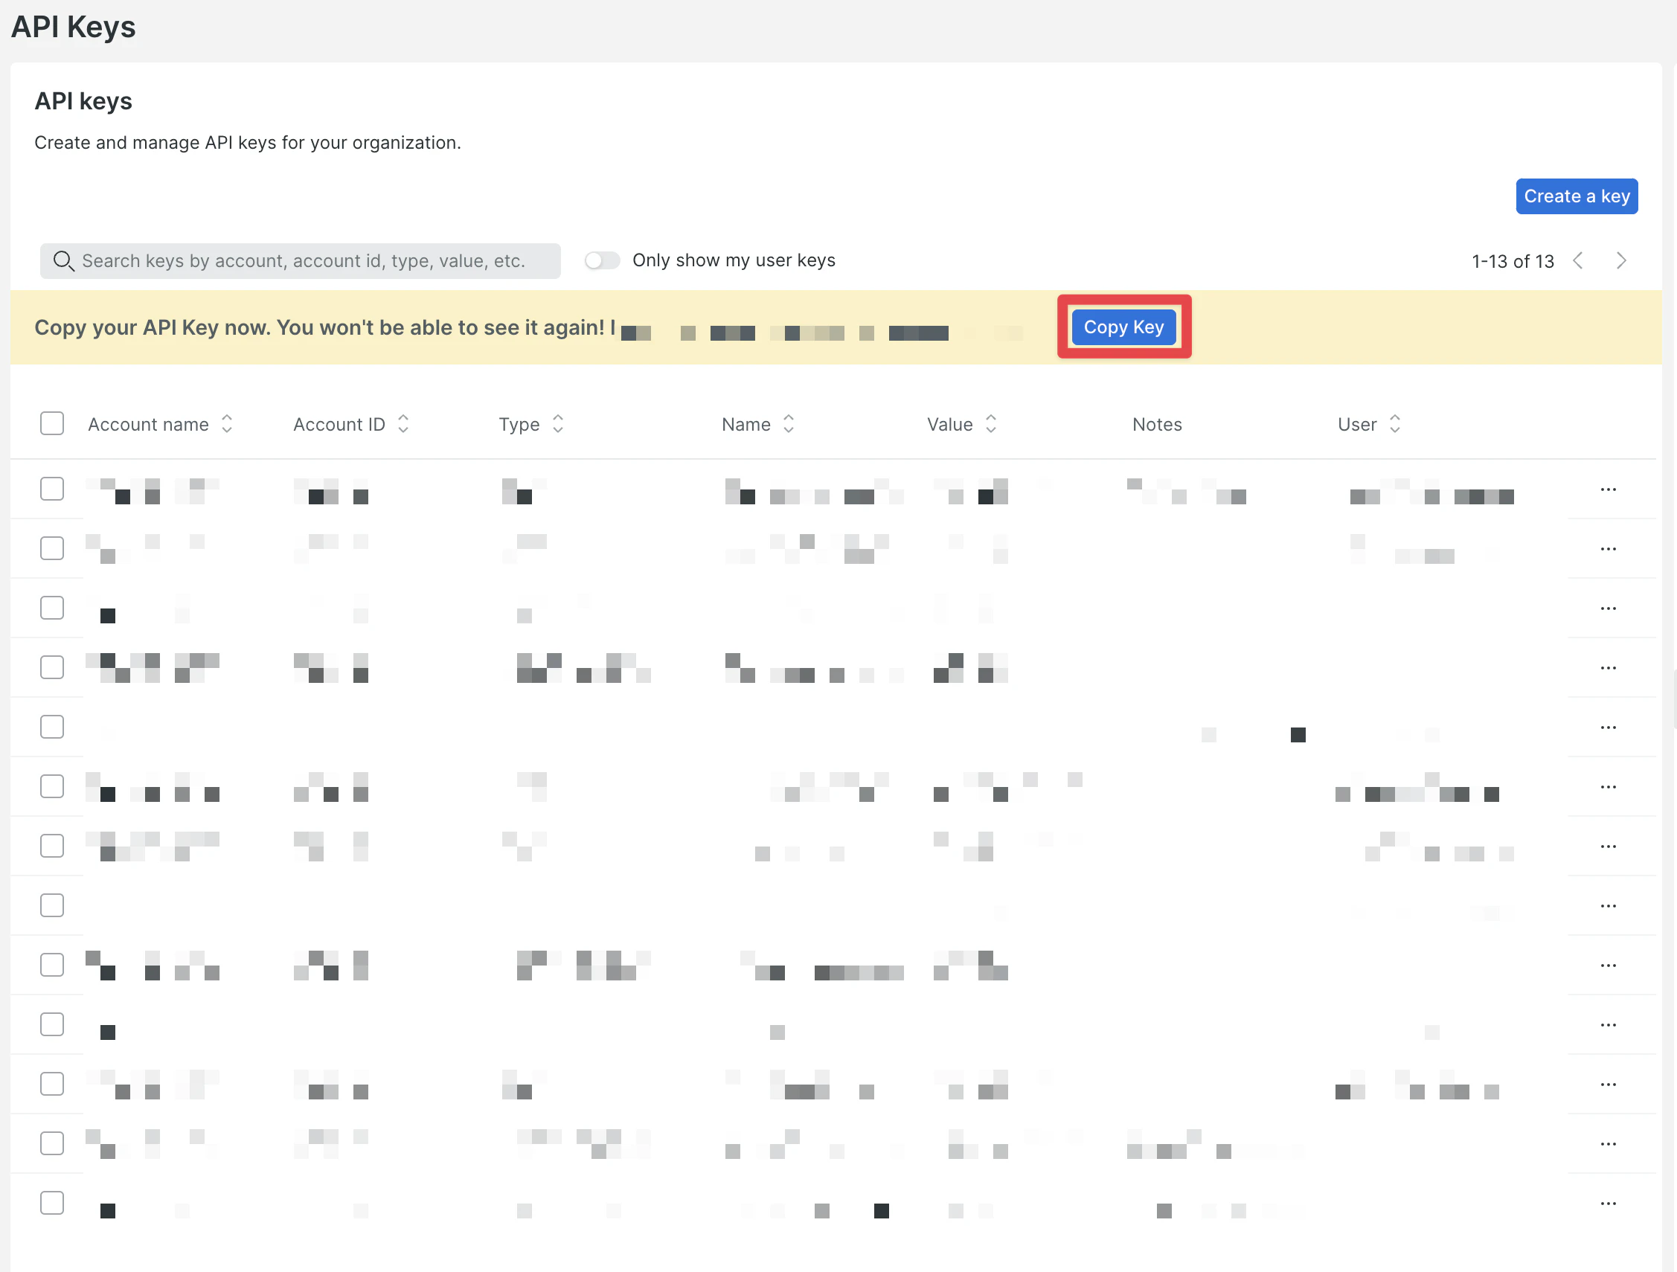This screenshot has width=1677, height=1272.
Task: Click the Account ID header label
Action: pyautogui.click(x=339, y=425)
